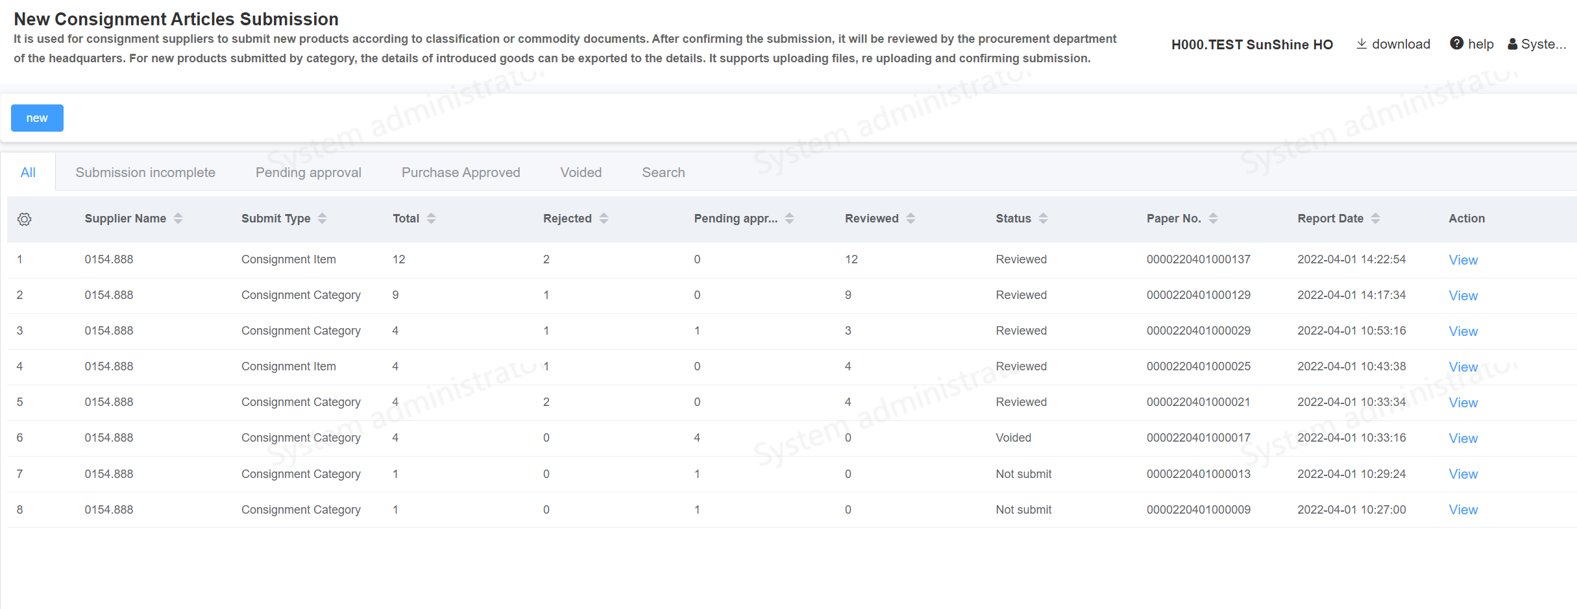The height and width of the screenshot is (609, 1577).
Task: View submission with paper 0000220401000129
Action: pyautogui.click(x=1463, y=296)
